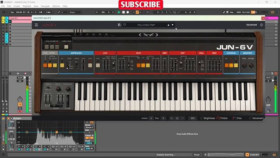Open filter type dropdown for EQ band 8
This screenshot has width=280, height=158.
click(x=80, y=146)
